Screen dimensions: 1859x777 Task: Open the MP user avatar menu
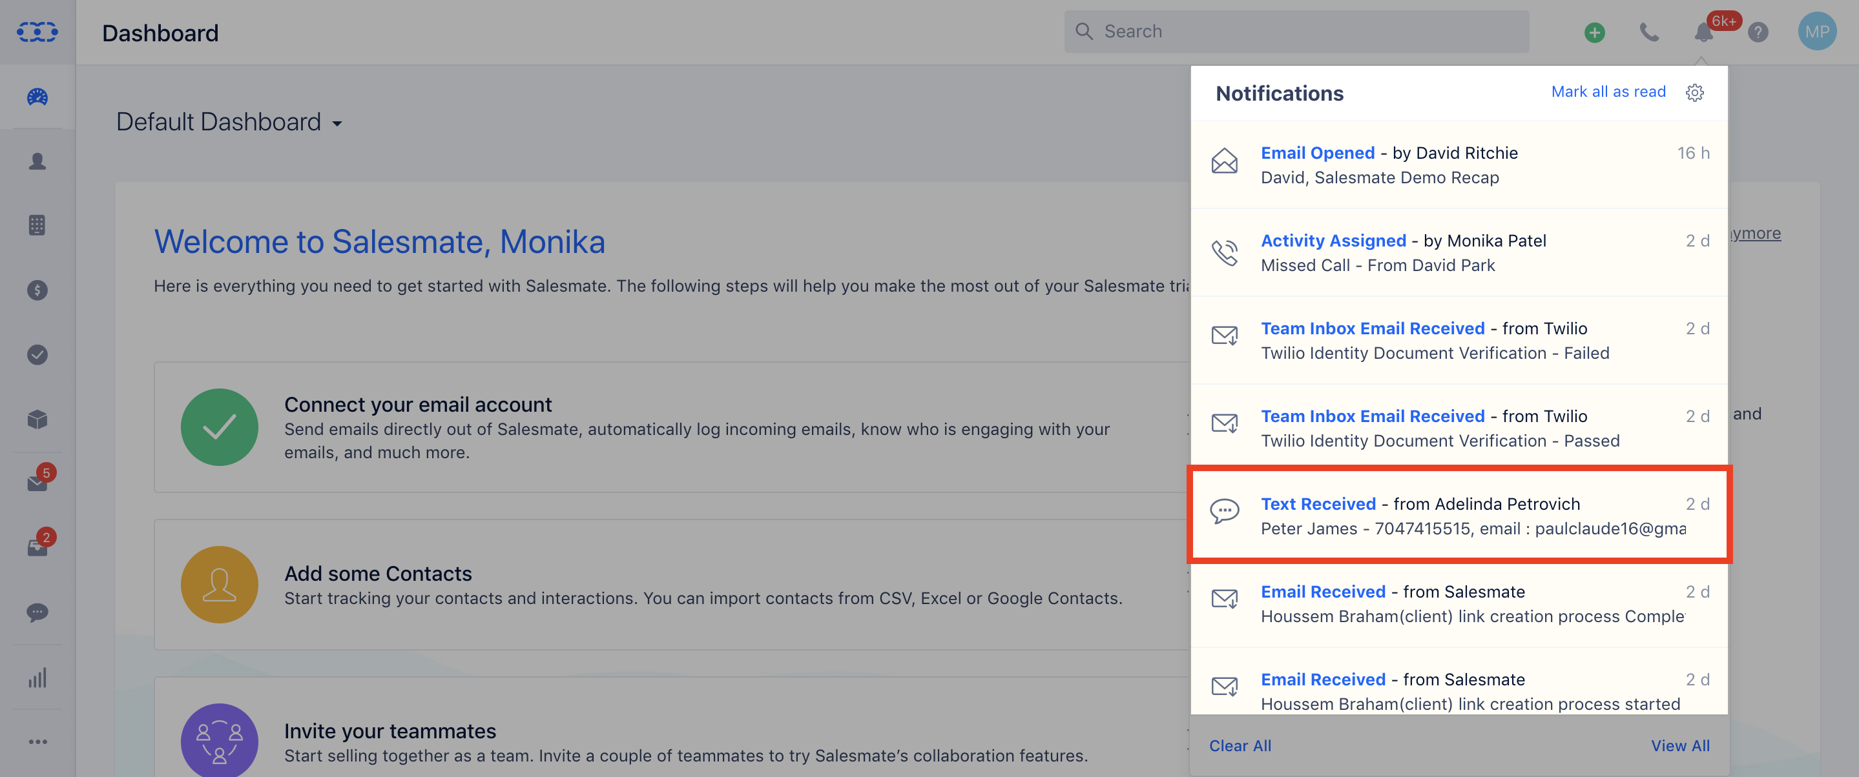coord(1816,32)
